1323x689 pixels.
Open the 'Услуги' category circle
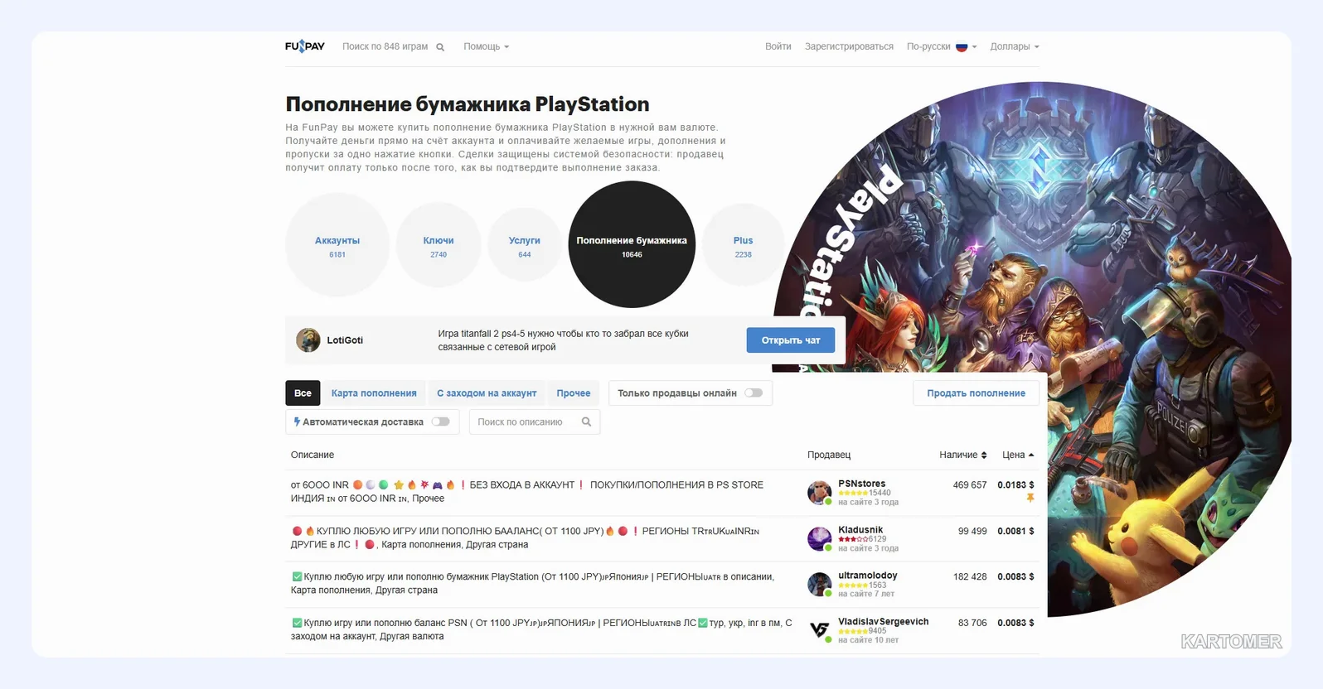pos(525,245)
